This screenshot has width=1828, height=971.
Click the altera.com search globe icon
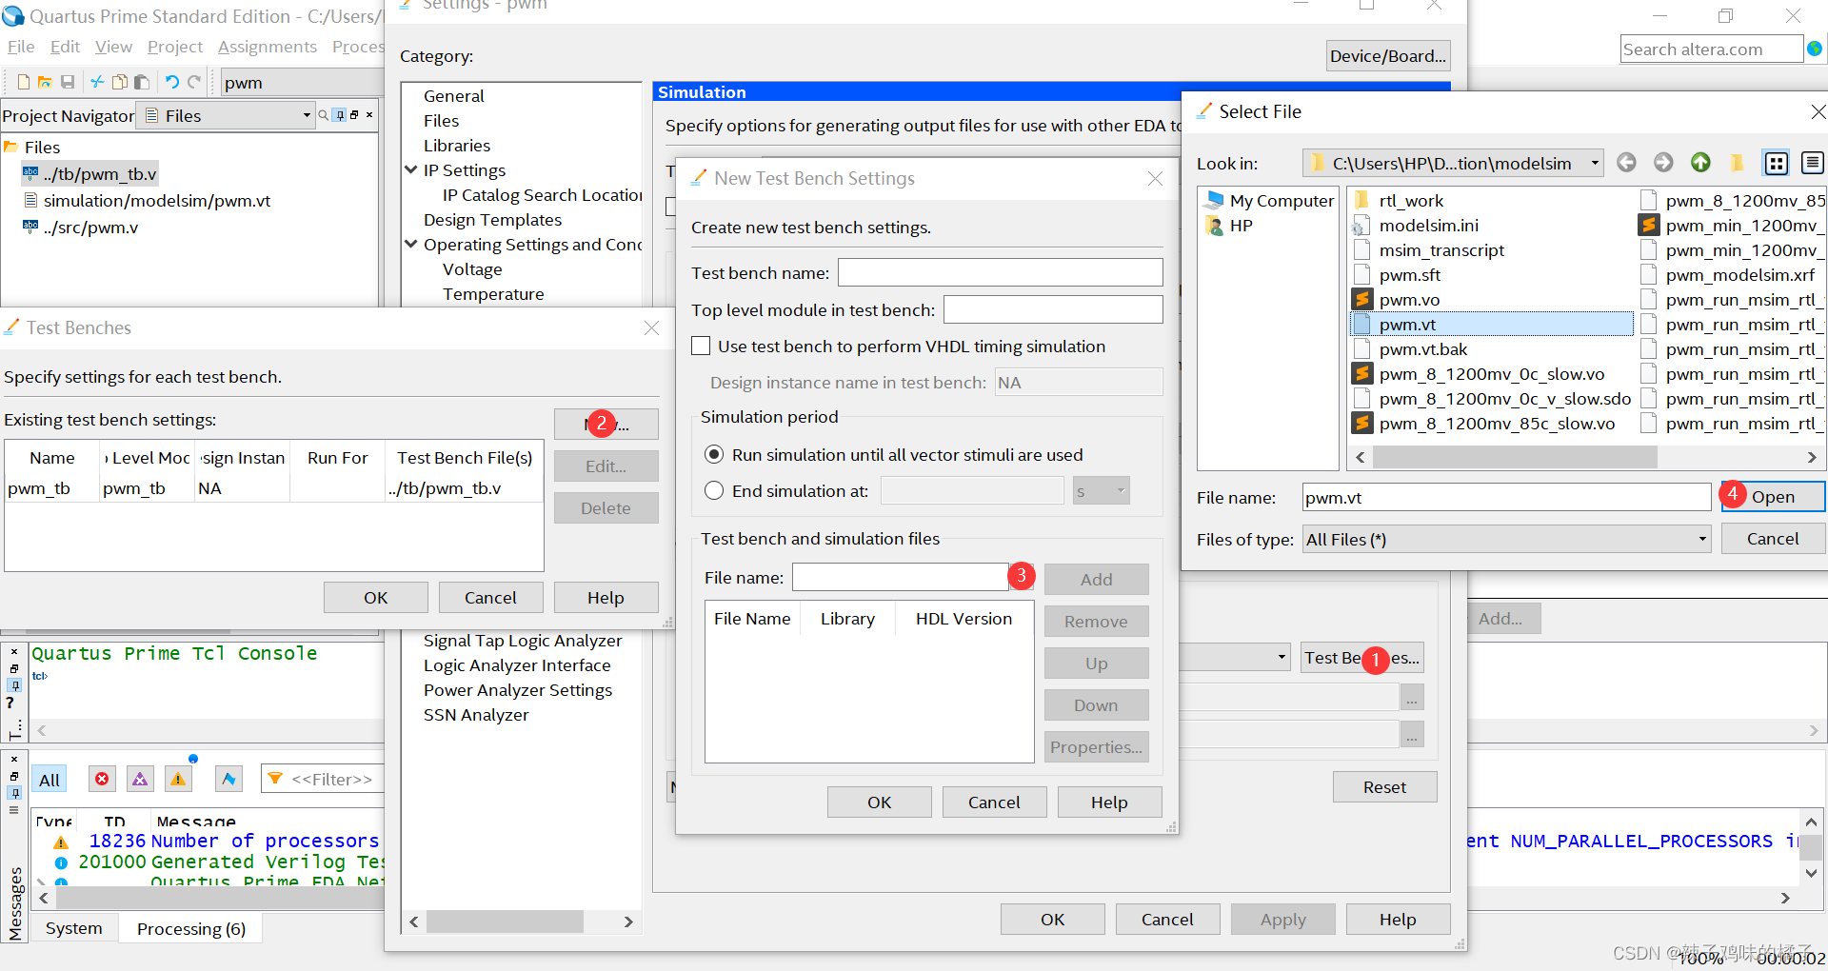coord(1815,49)
